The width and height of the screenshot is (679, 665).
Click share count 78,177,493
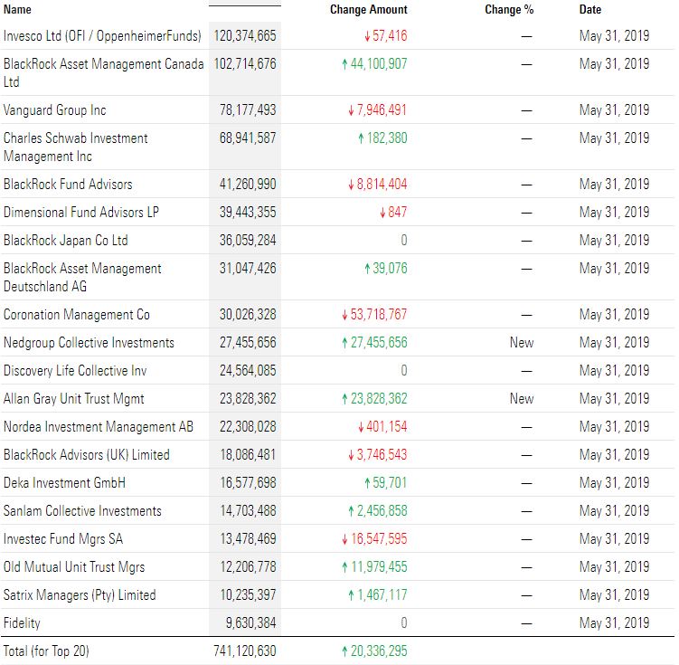click(x=248, y=110)
